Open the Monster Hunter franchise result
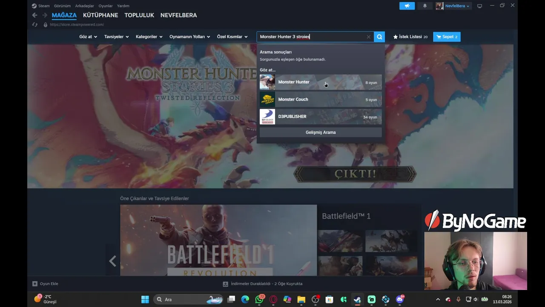 [x=321, y=82]
